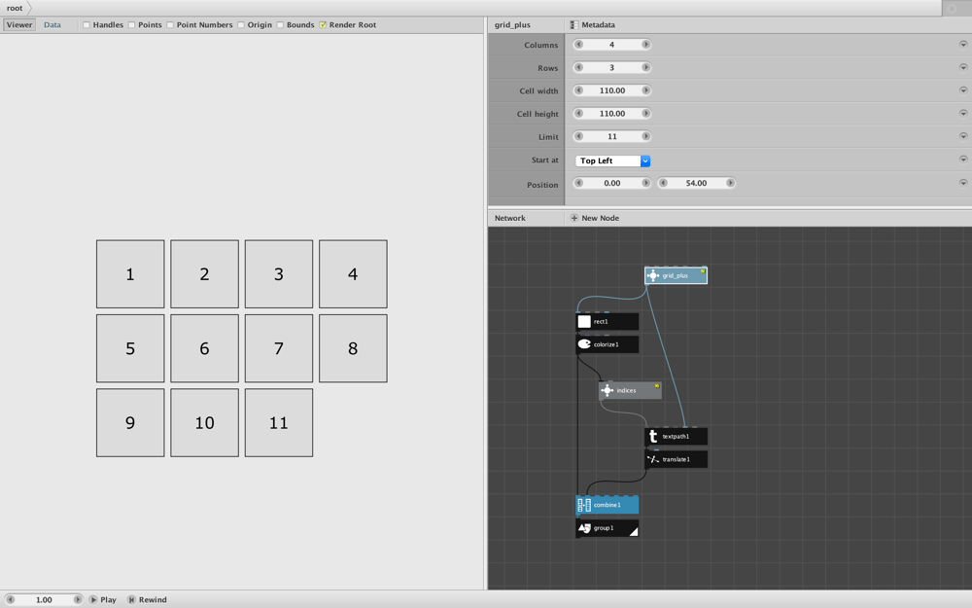This screenshot has width=972, height=608.
Task: Click the group1 node shapes icon
Action: 584,528
